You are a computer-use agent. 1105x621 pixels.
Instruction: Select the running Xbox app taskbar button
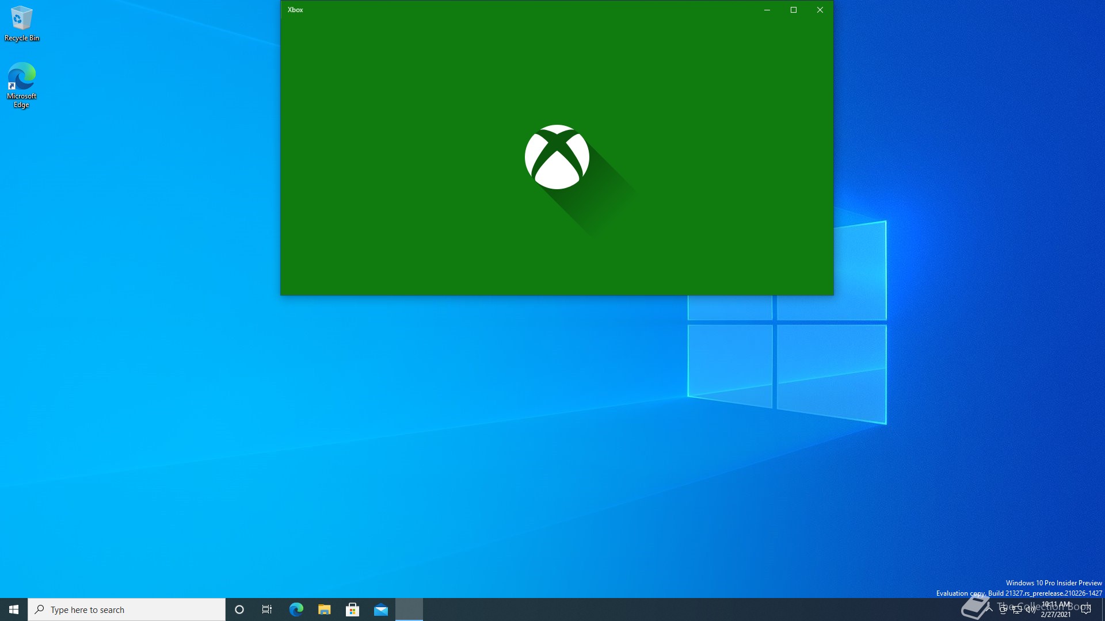[409, 609]
